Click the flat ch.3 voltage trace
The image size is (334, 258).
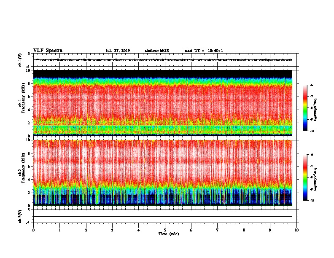pos(163,216)
